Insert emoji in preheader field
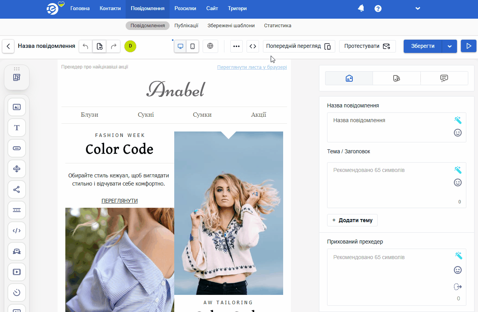 (458, 270)
